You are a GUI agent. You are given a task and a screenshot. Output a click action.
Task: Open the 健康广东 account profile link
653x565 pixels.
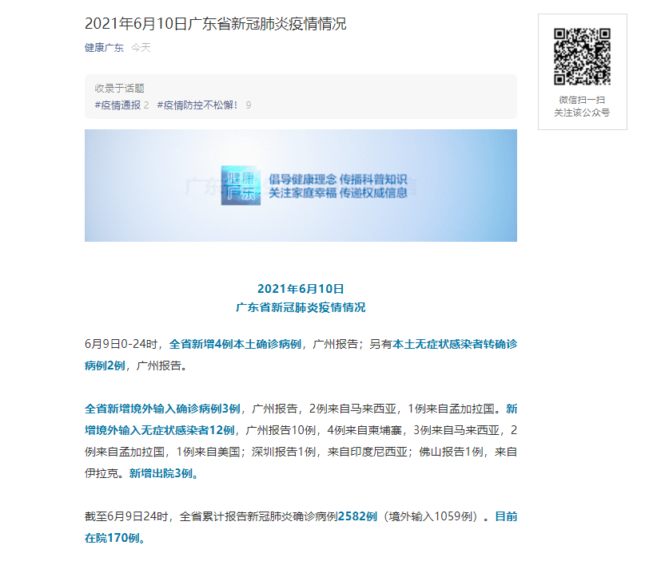tap(103, 48)
